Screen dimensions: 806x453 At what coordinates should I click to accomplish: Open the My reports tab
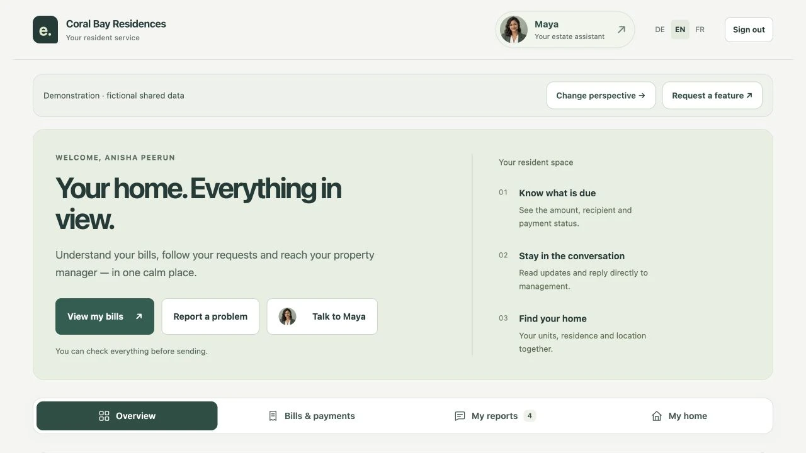[x=495, y=416]
